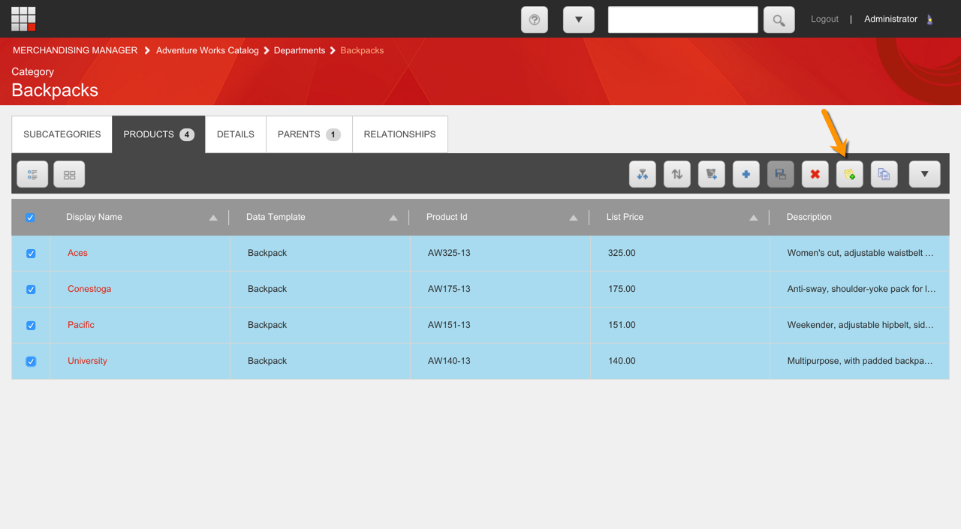Sort by Product Id column arrow

tap(574, 218)
